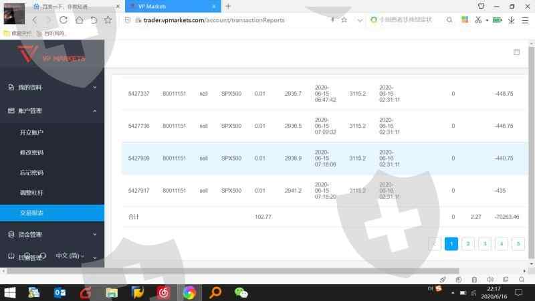The image size is (535, 301).
Task: Click the browser refresh button
Action: 64,20
